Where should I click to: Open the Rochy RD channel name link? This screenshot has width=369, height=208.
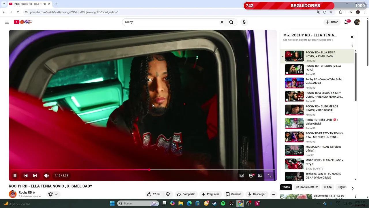click(x=25, y=192)
